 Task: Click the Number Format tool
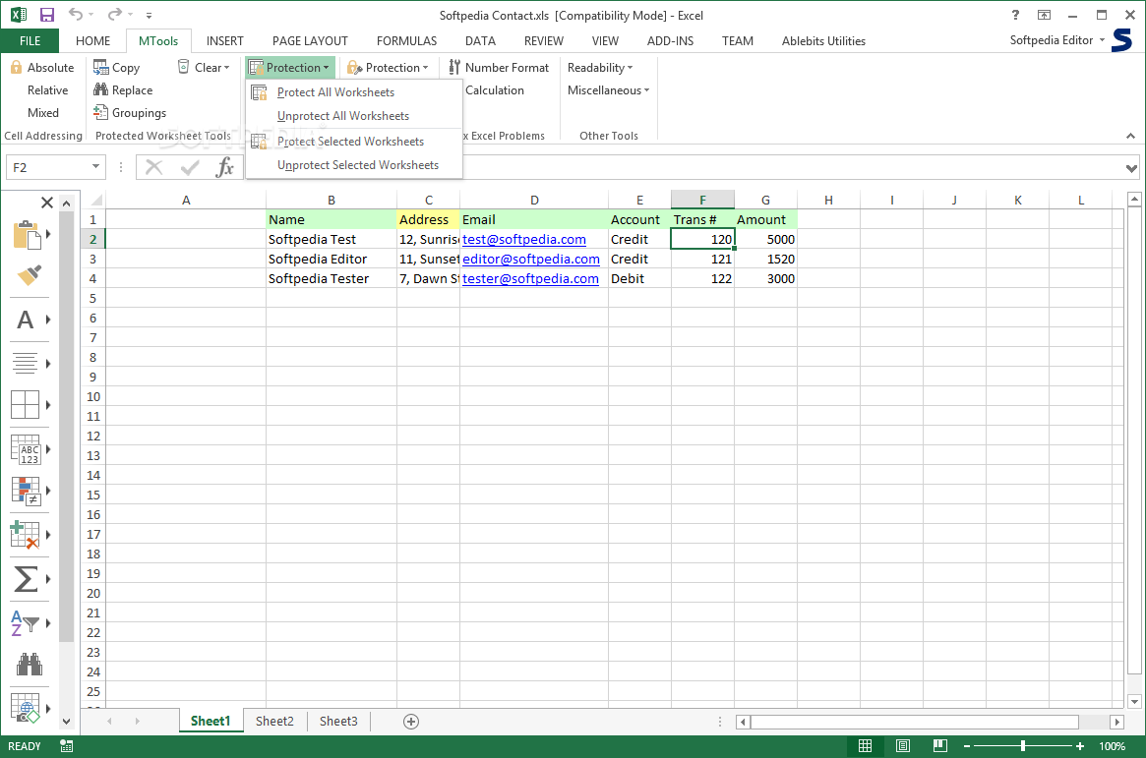(499, 67)
